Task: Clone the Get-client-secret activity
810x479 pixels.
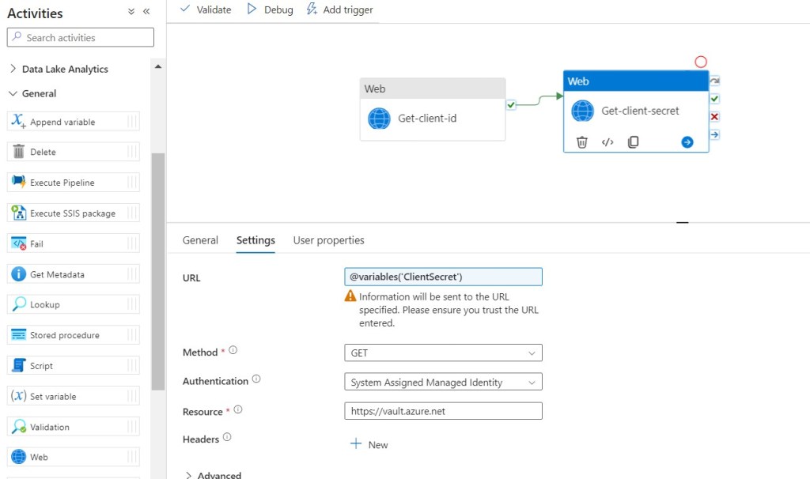Action: tap(633, 142)
